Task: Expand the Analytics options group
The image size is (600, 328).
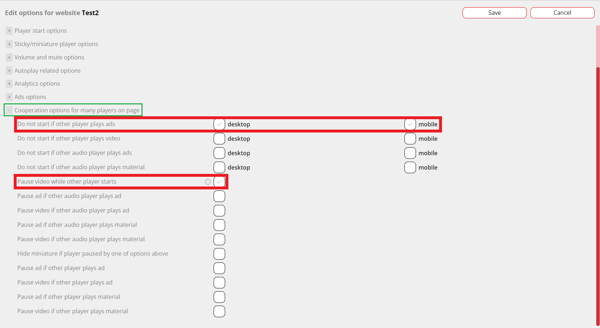Action: pyautogui.click(x=9, y=84)
